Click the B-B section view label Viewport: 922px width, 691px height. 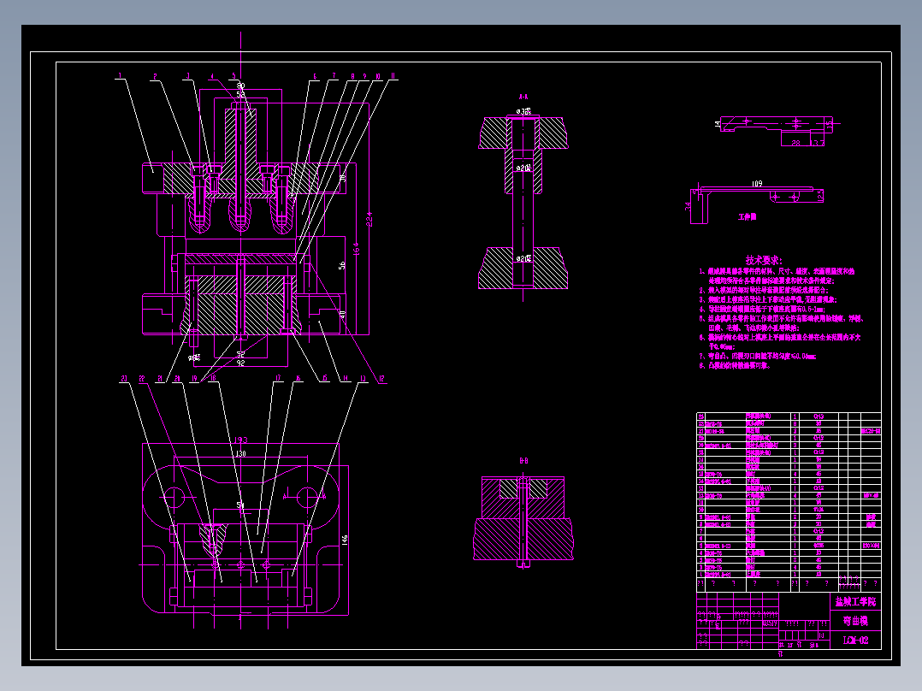[x=523, y=461]
